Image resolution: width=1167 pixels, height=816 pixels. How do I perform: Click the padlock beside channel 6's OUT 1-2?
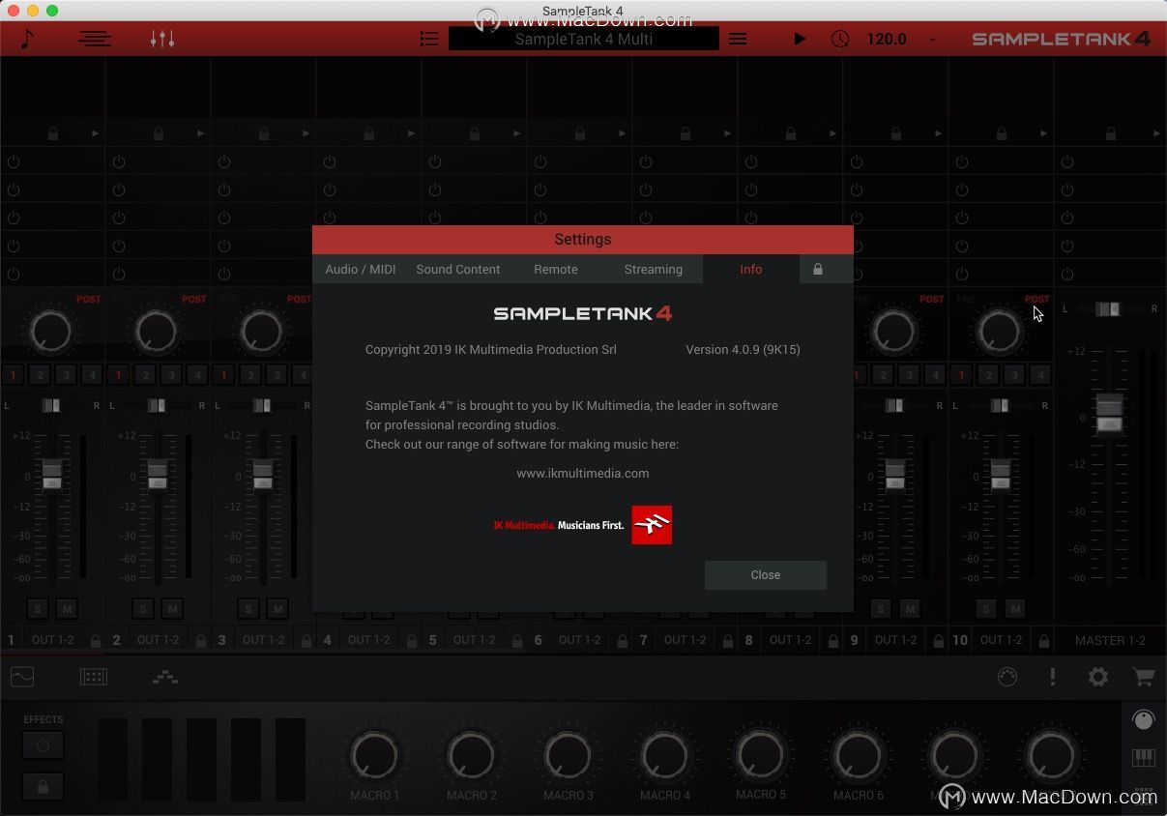coord(622,640)
